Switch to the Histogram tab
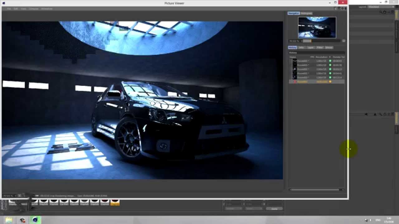This screenshot has width=399, height=224. pyautogui.click(x=306, y=13)
